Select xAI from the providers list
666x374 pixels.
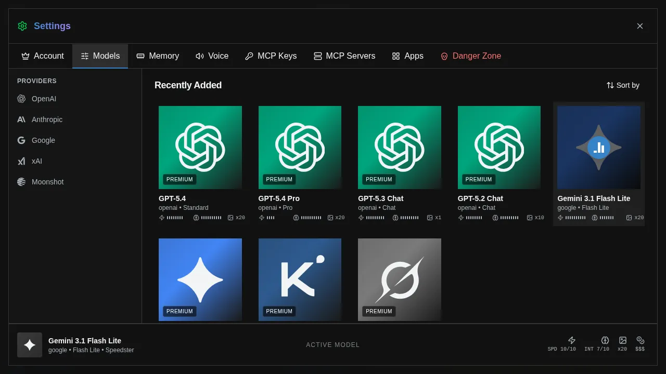tap(36, 161)
